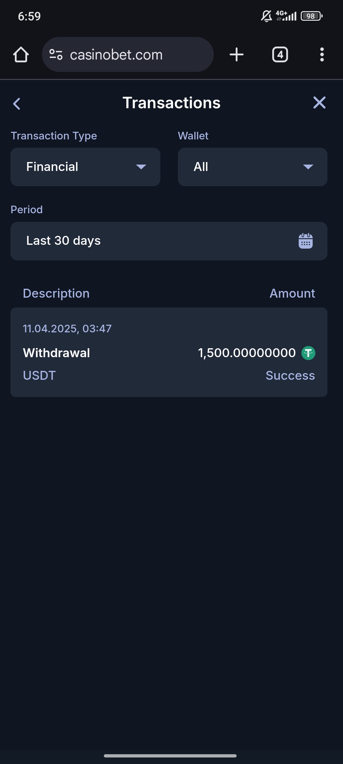The height and width of the screenshot is (764, 343).
Task: Open site info icon in address bar
Action: [x=56, y=55]
